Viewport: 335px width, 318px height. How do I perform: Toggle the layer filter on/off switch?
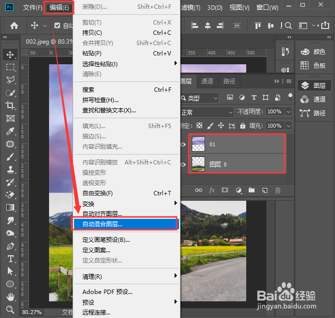click(x=290, y=98)
